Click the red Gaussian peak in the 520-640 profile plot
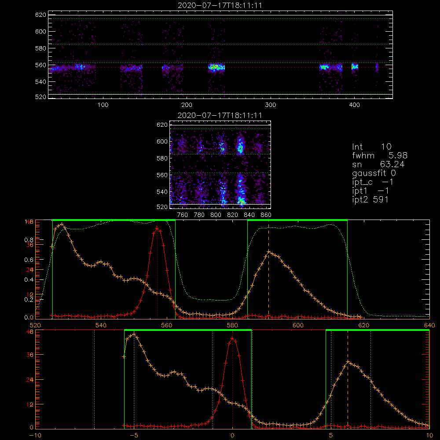Image resolution: width=440 pixels, height=440 pixels. click(157, 229)
